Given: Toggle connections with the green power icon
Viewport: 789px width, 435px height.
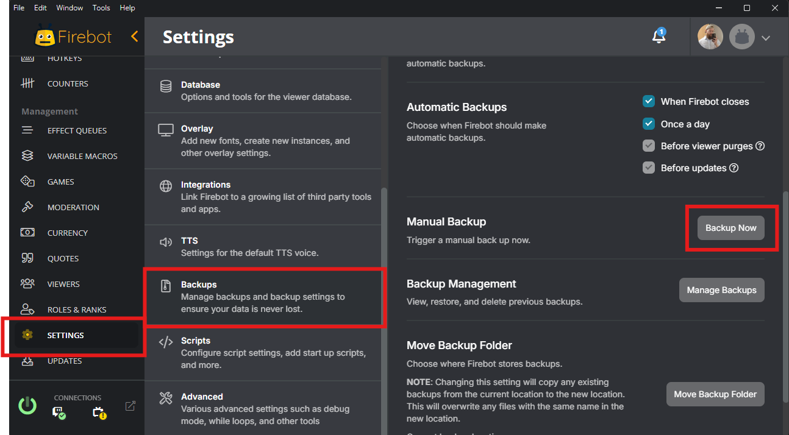Looking at the screenshot, I should (x=27, y=406).
